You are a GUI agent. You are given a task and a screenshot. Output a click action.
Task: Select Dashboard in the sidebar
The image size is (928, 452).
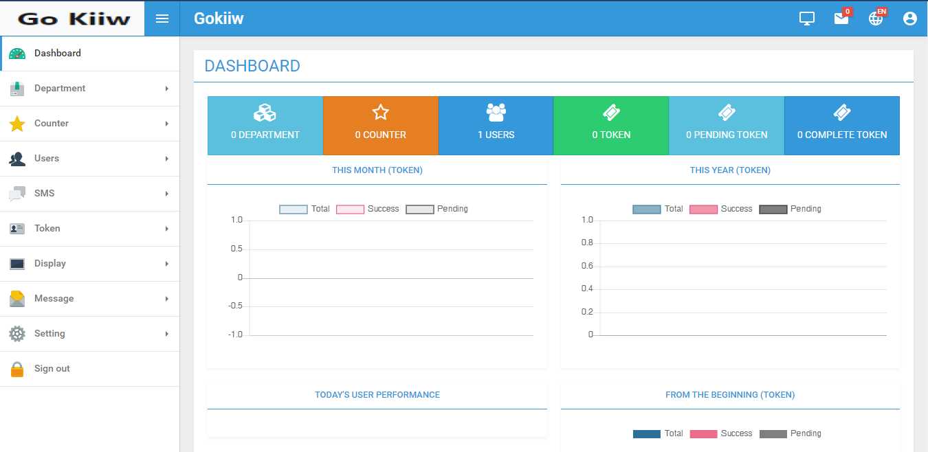(58, 54)
